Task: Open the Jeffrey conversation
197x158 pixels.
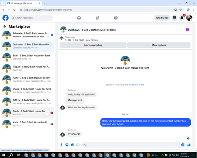Action: pyautogui.click(x=28, y=102)
